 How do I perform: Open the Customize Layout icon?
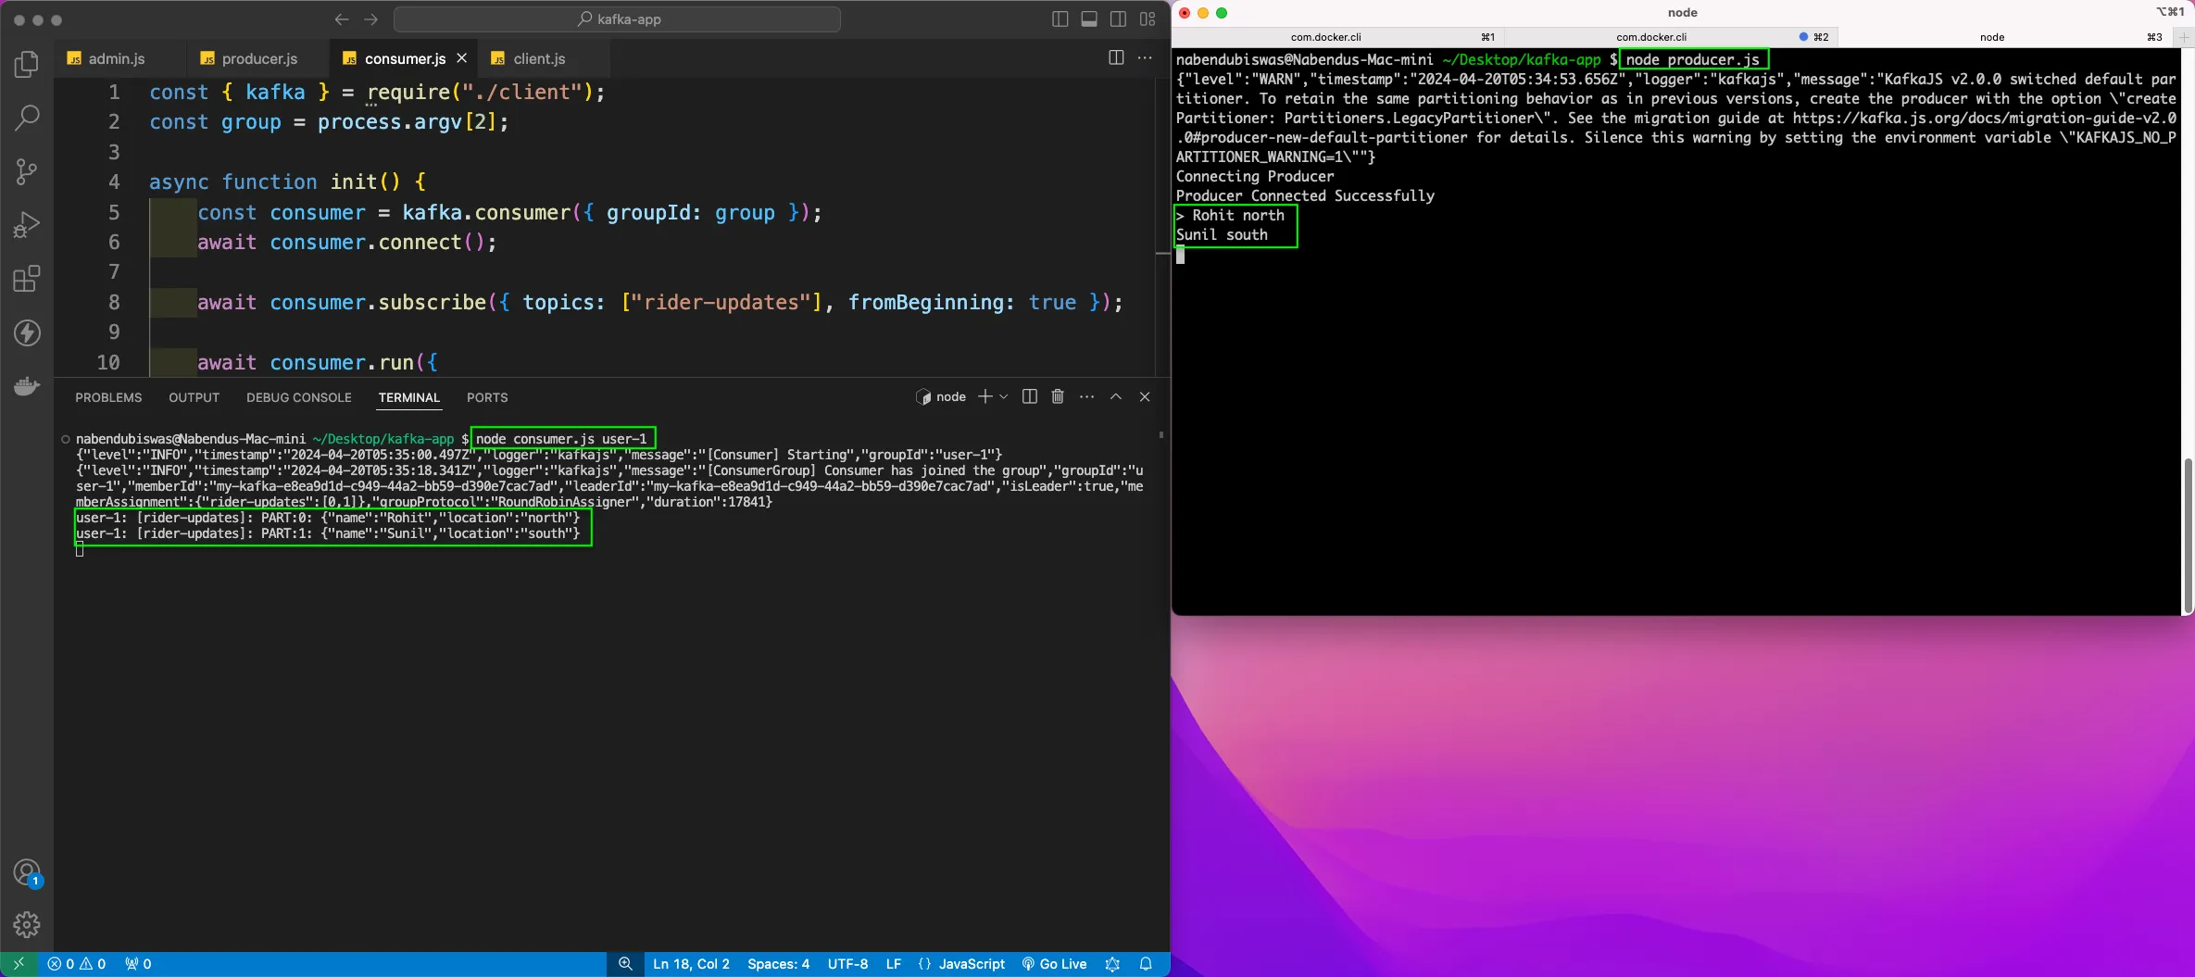[x=1148, y=19]
